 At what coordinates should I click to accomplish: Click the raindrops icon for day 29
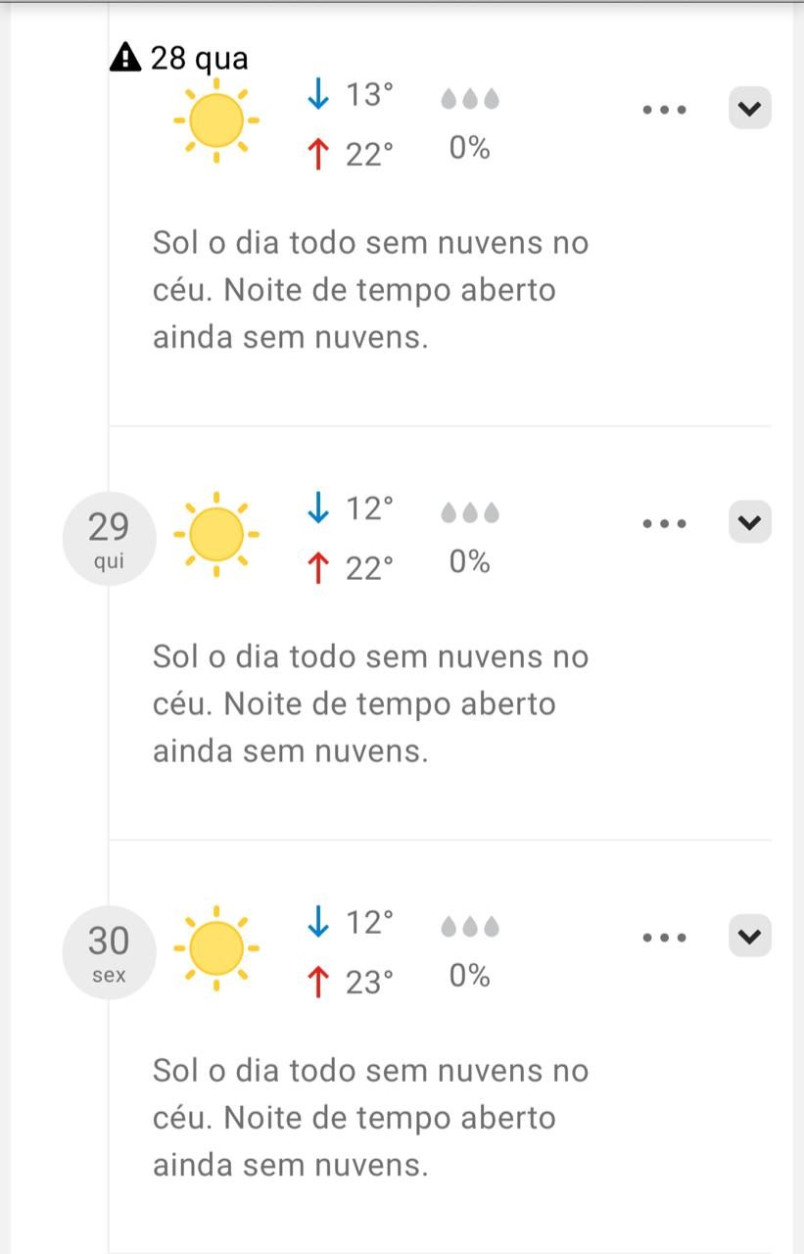point(469,513)
